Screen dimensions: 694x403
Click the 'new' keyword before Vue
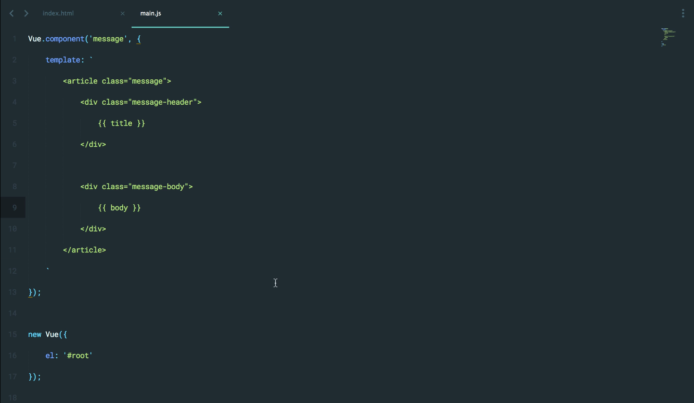point(34,335)
